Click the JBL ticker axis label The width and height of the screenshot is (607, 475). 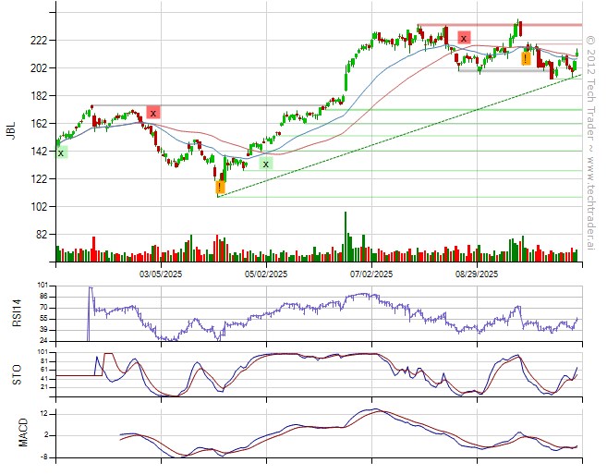[11, 131]
